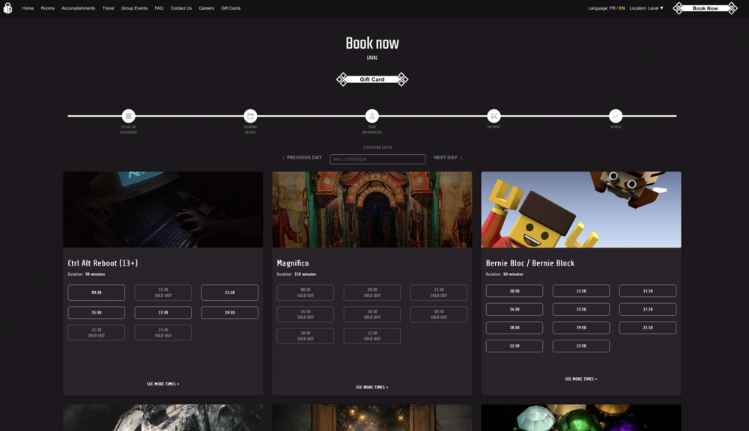Screen dimensions: 749x431
Task: Select 09:30 slot for Ctrl Alt Reboot
Action: coord(97,293)
